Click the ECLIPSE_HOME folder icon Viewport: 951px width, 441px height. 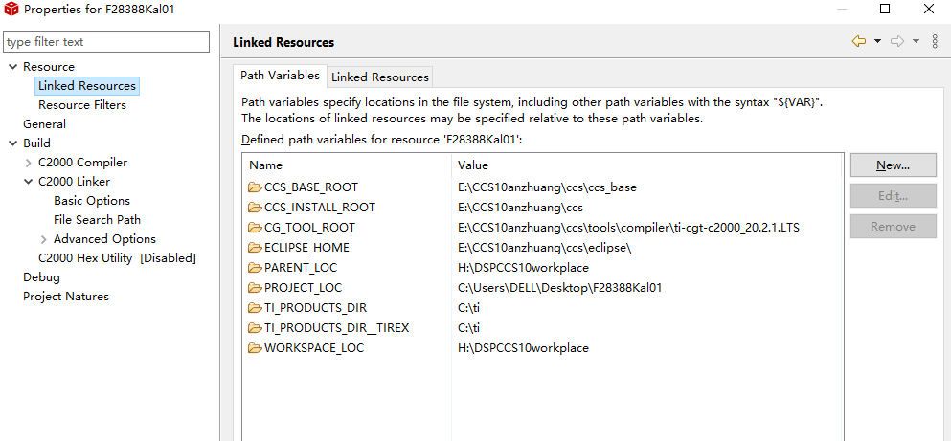click(x=255, y=248)
